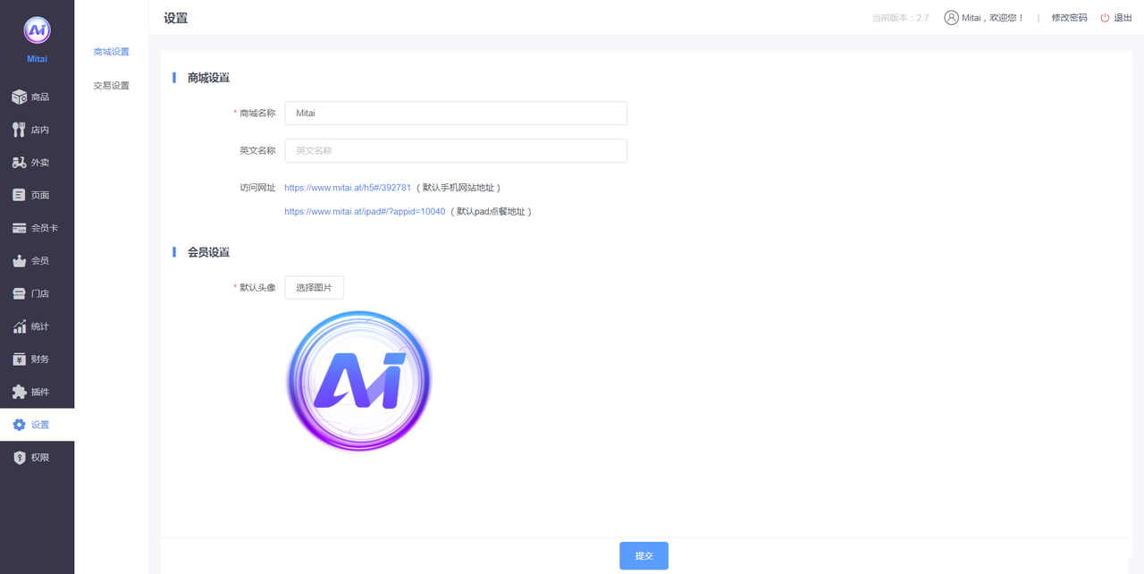1144x574 pixels.
Task: Click the 设置 gear menu item
Action: pos(38,425)
